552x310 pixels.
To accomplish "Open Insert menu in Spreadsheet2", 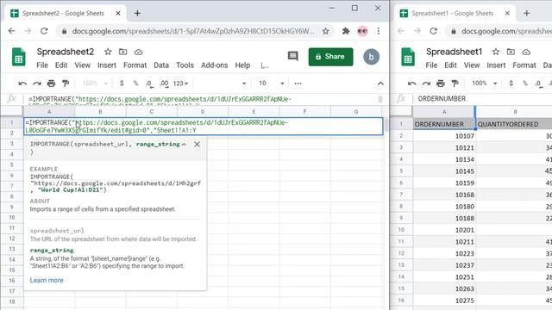I will (107, 65).
